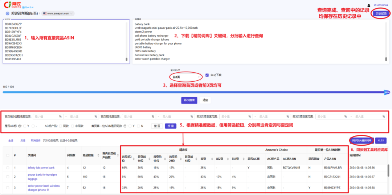Open the www.amazon.com site dropdown

(58, 13)
